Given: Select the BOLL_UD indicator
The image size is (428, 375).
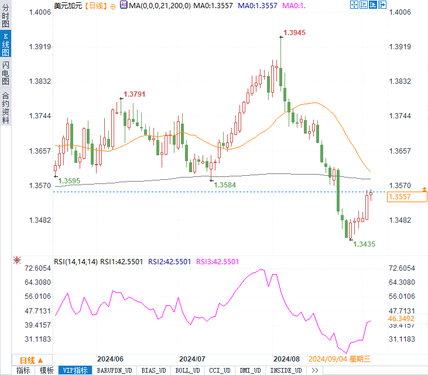Looking at the screenshot, I should coord(187,370).
